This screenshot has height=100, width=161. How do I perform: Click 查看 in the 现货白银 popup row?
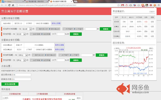click(x=146, y=31)
